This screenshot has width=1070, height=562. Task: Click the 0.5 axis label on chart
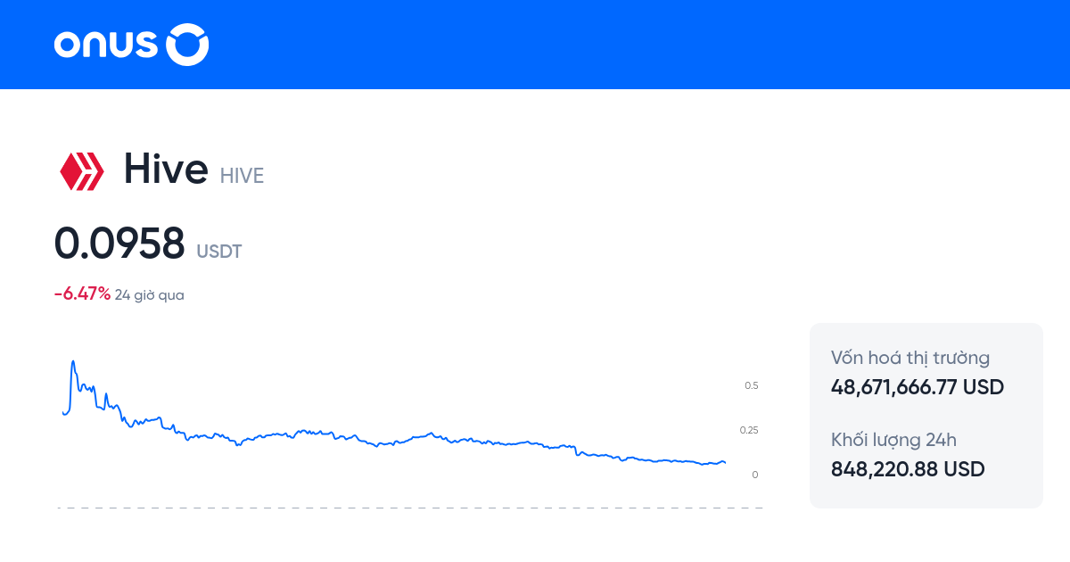[751, 385]
